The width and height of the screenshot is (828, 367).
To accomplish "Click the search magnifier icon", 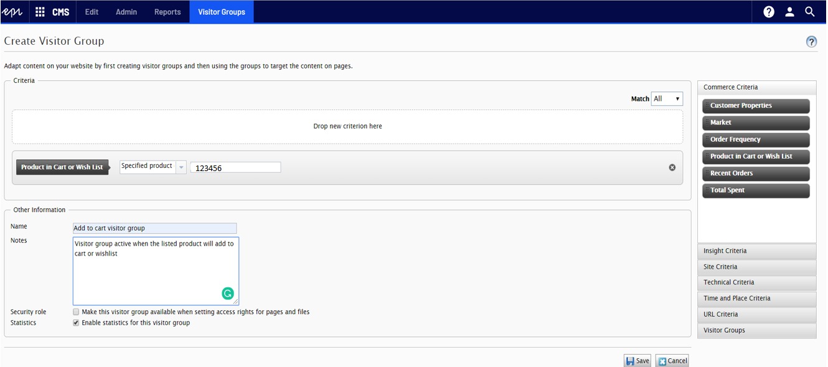I will (810, 12).
